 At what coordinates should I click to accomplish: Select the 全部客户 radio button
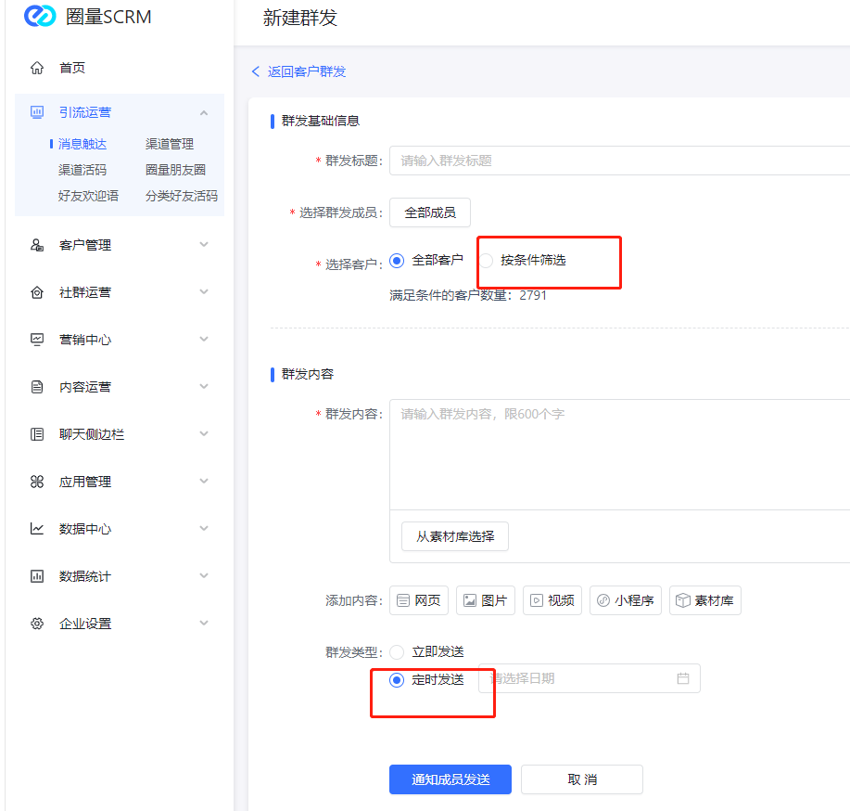pos(398,261)
